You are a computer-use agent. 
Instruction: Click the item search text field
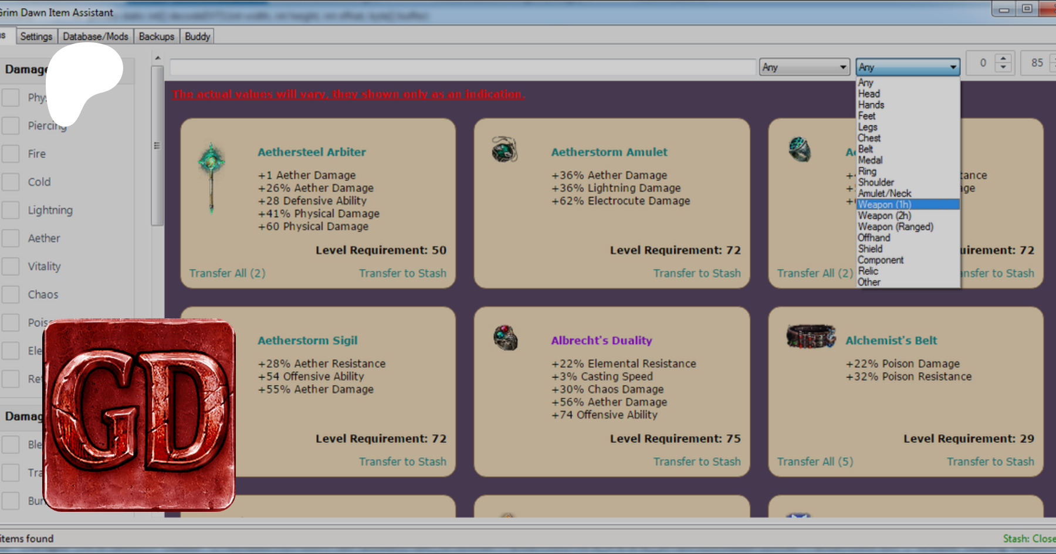(462, 67)
